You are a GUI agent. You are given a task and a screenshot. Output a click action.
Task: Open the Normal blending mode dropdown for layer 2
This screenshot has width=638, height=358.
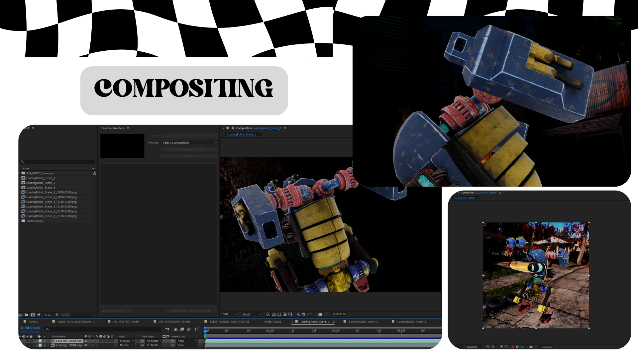tap(127, 345)
